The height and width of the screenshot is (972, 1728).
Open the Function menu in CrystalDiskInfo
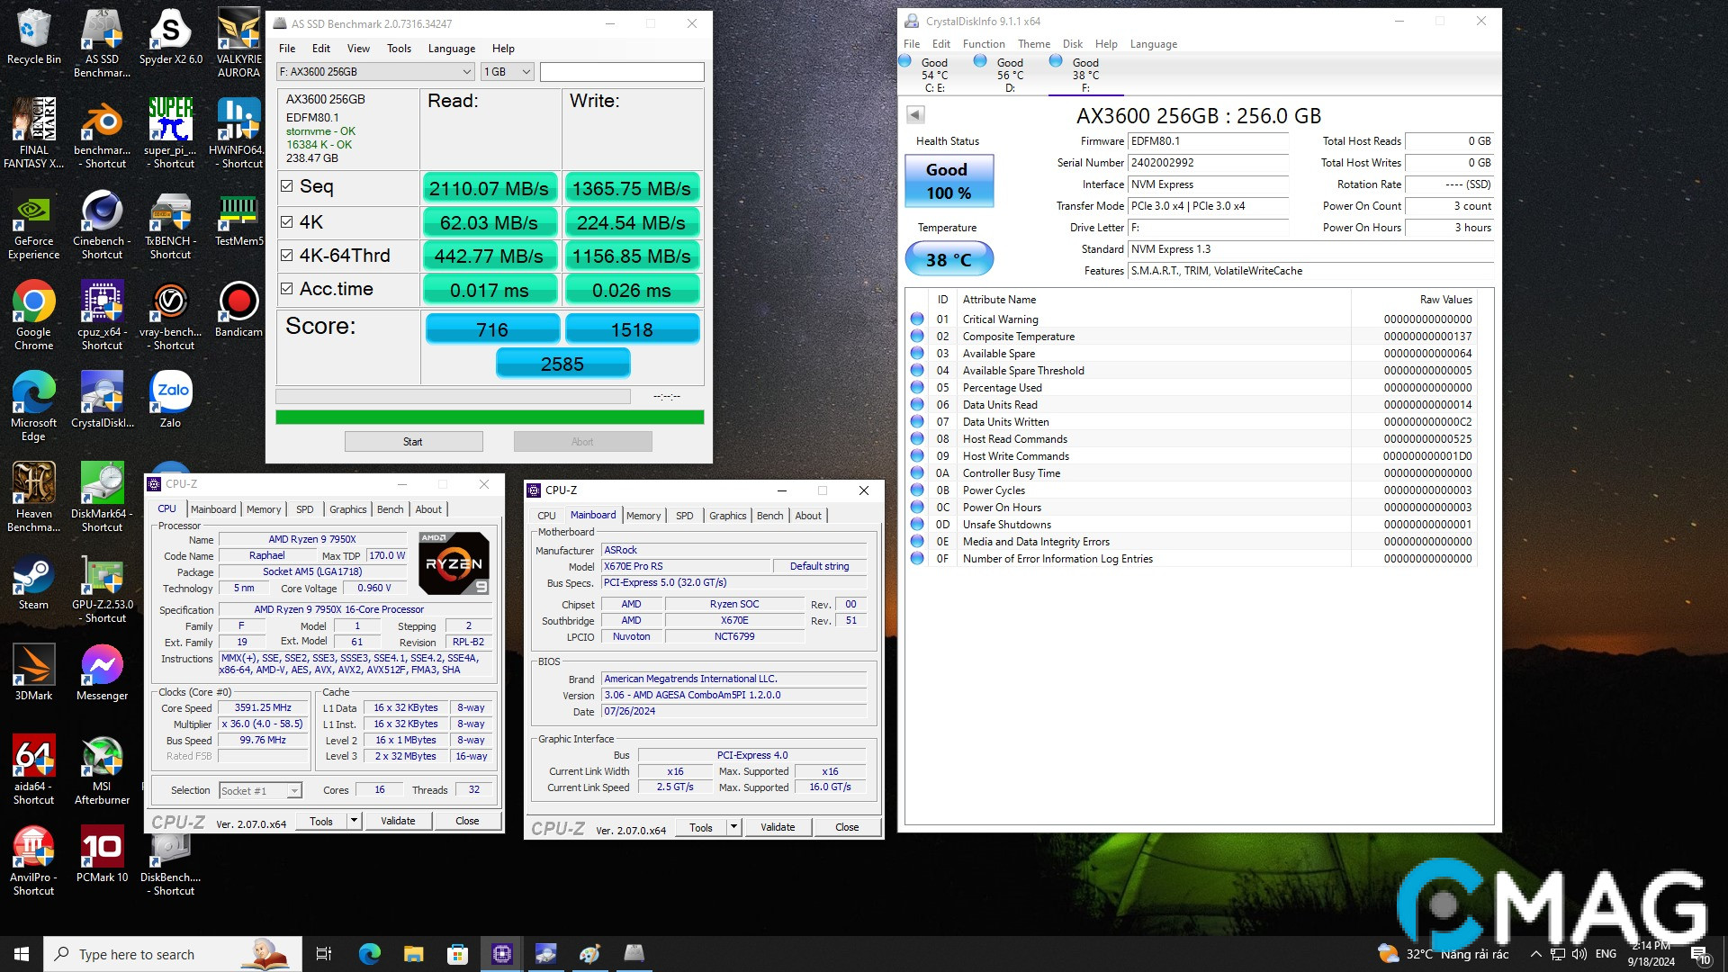coord(983,44)
